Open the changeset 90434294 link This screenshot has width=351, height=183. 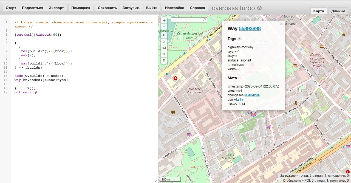(252, 95)
